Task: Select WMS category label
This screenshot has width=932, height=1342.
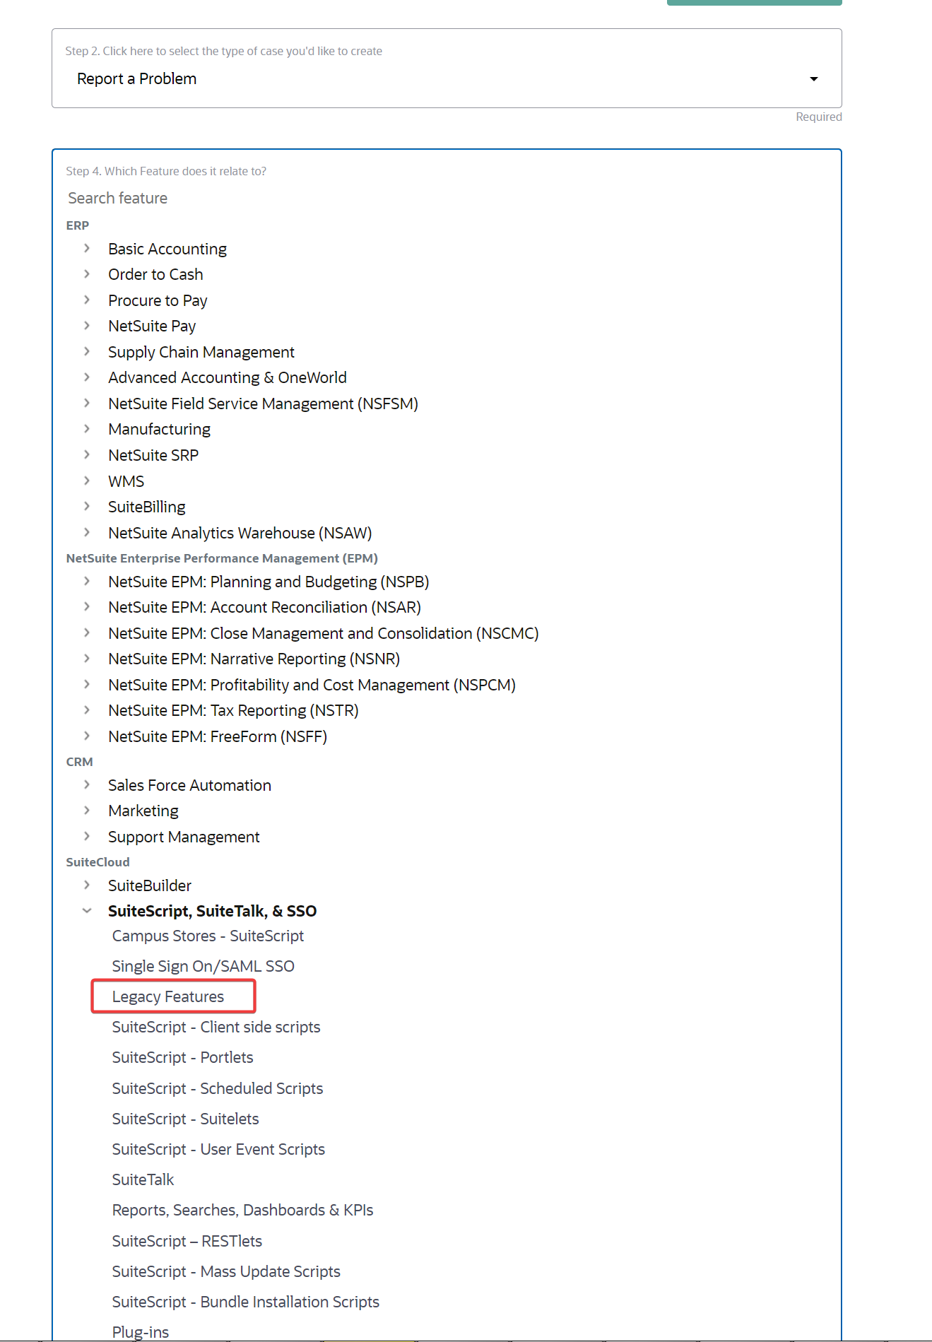Action: click(126, 481)
